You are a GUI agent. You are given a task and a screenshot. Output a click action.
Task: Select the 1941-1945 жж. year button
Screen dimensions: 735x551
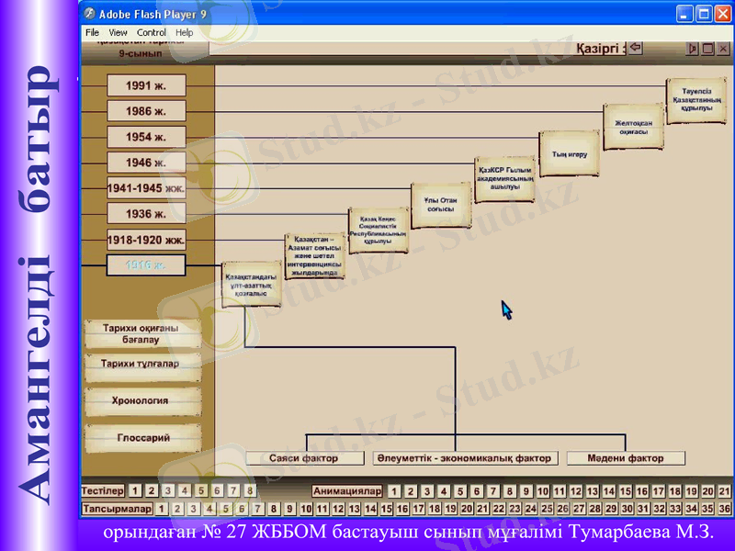pos(146,189)
